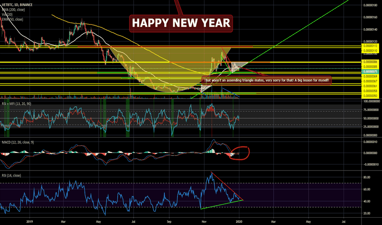382x225 pixels.
Task: Click the 60.00 label on RSI axis
Action: pos(367,189)
